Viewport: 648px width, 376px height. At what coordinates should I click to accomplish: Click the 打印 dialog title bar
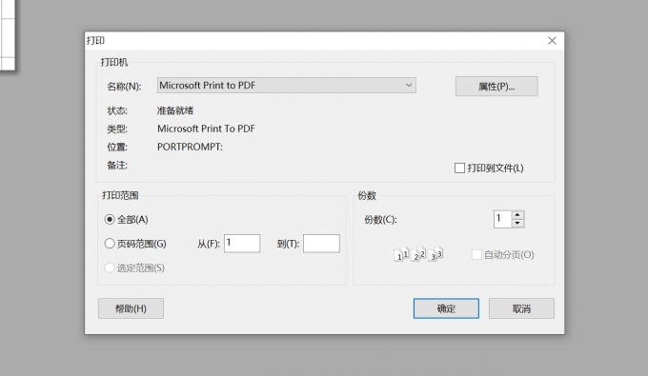pyautogui.click(x=314, y=40)
